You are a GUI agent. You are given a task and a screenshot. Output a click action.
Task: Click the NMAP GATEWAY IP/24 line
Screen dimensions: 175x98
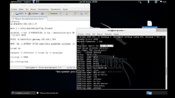pos(42,44)
